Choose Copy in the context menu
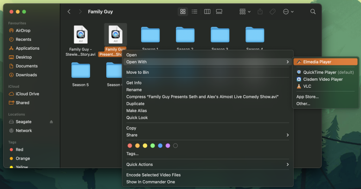This screenshot has width=361, height=189. [x=208, y=128]
